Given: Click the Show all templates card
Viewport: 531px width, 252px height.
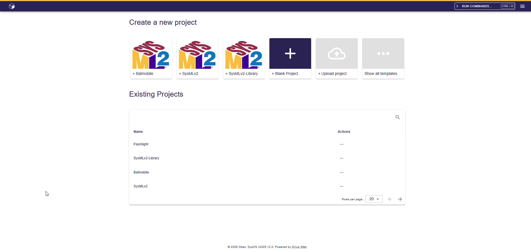Looking at the screenshot, I should [x=383, y=58].
